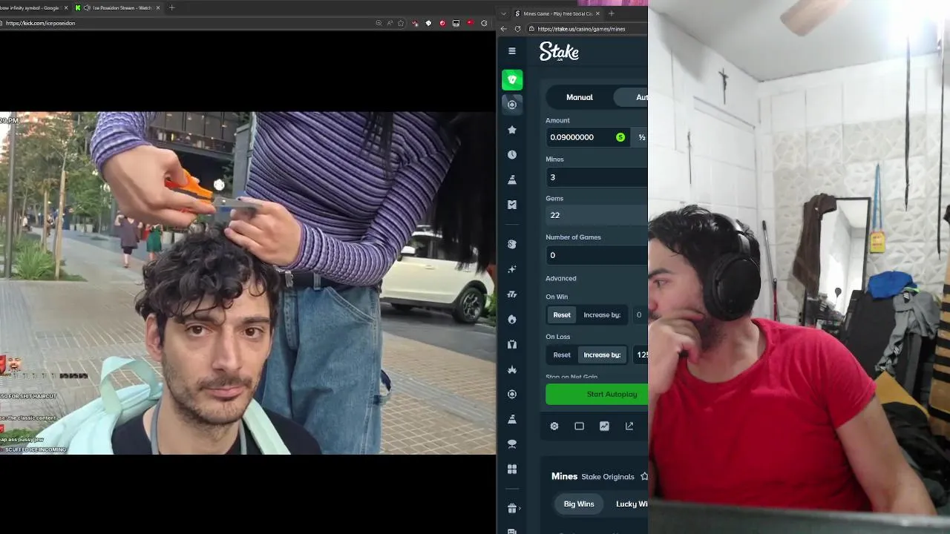Open game settings gear below Start Autoplay
Viewport: 950px width, 534px height.
554,426
